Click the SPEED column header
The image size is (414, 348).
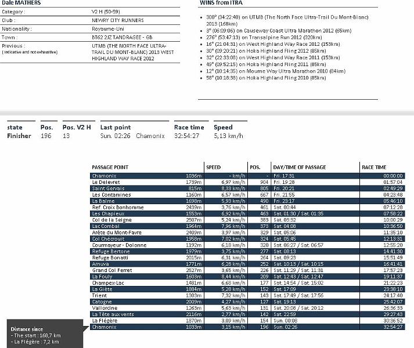[x=214, y=168]
